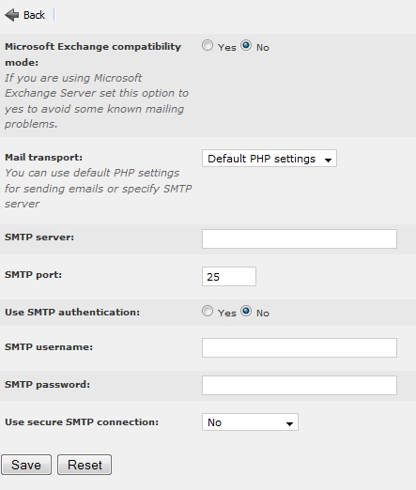Image resolution: width=416 pixels, height=490 pixels.
Task: Click the Reset button
Action: pyautogui.click(x=85, y=465)
